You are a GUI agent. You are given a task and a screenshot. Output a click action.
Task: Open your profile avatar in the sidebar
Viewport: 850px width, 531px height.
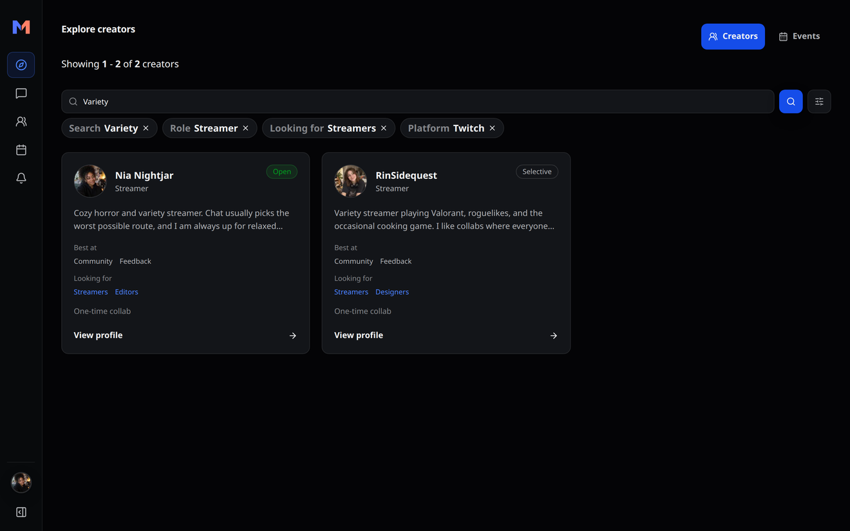click(x=21, y=482)
